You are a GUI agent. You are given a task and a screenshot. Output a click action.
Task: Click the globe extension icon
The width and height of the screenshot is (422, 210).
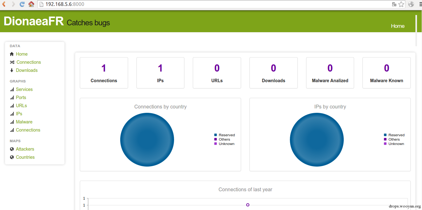tap(411, 4)
